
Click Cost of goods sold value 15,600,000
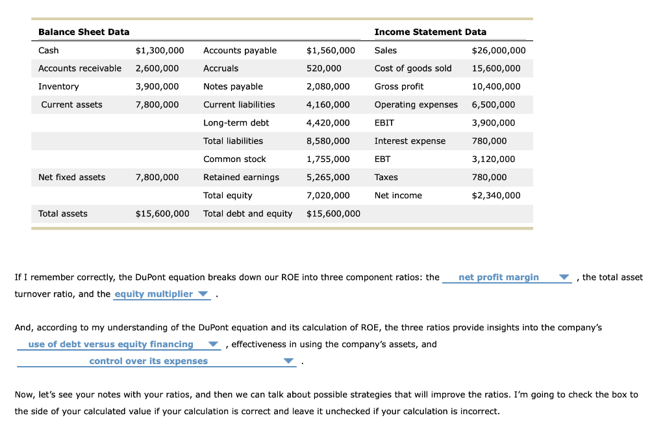[496, 68]
